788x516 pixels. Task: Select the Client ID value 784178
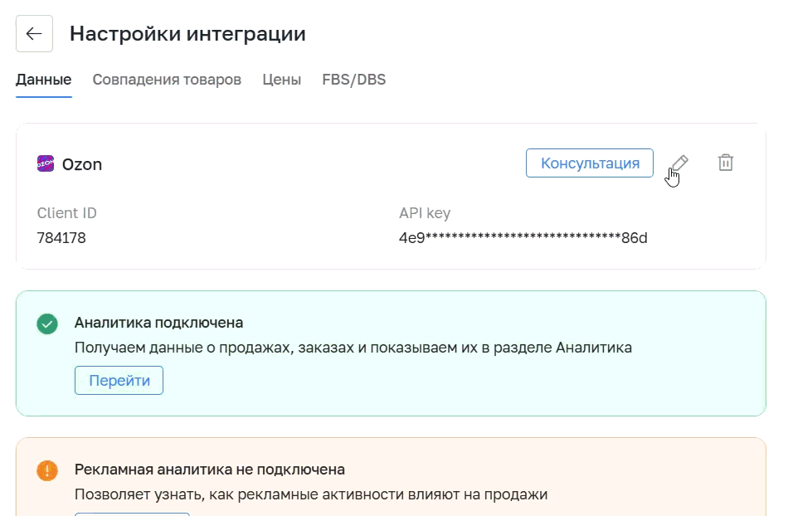tap(61, 237)
